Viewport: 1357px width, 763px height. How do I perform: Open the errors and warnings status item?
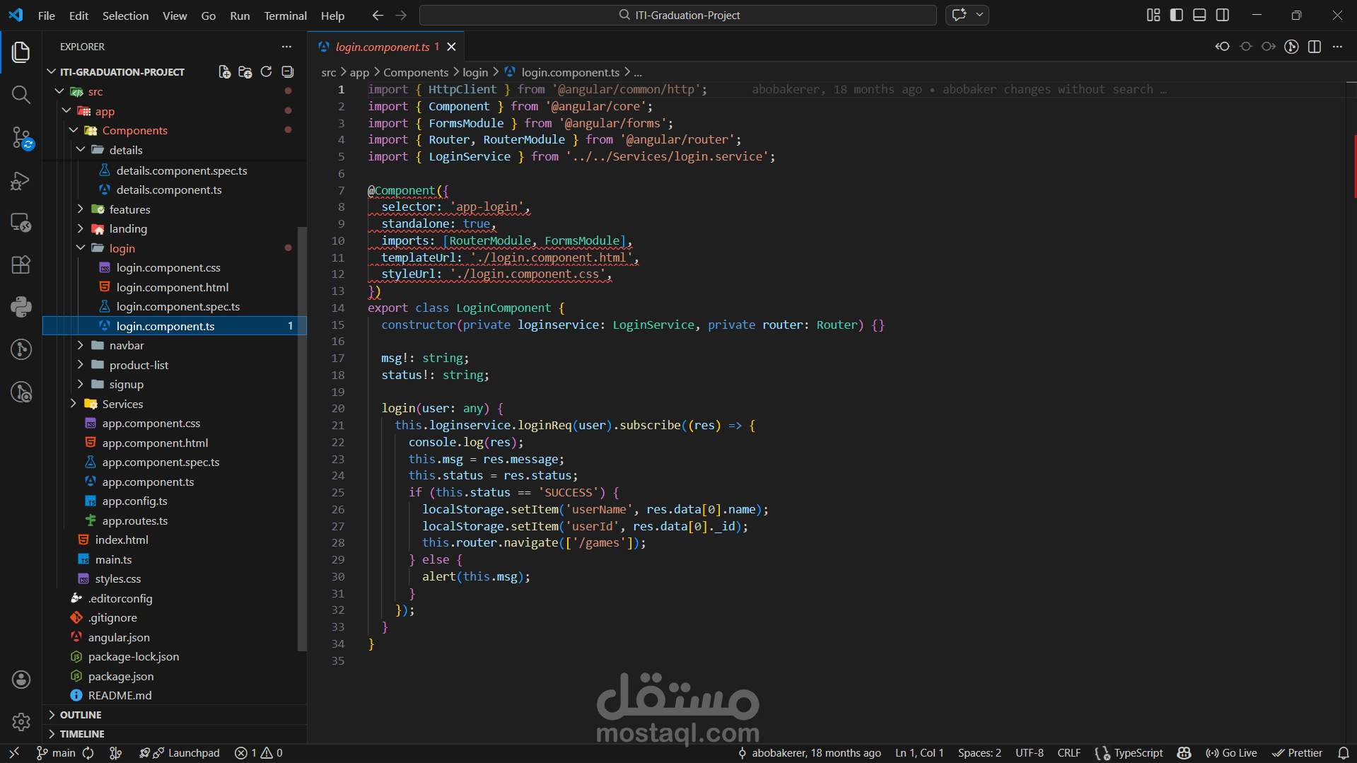(x=259, y=753)
